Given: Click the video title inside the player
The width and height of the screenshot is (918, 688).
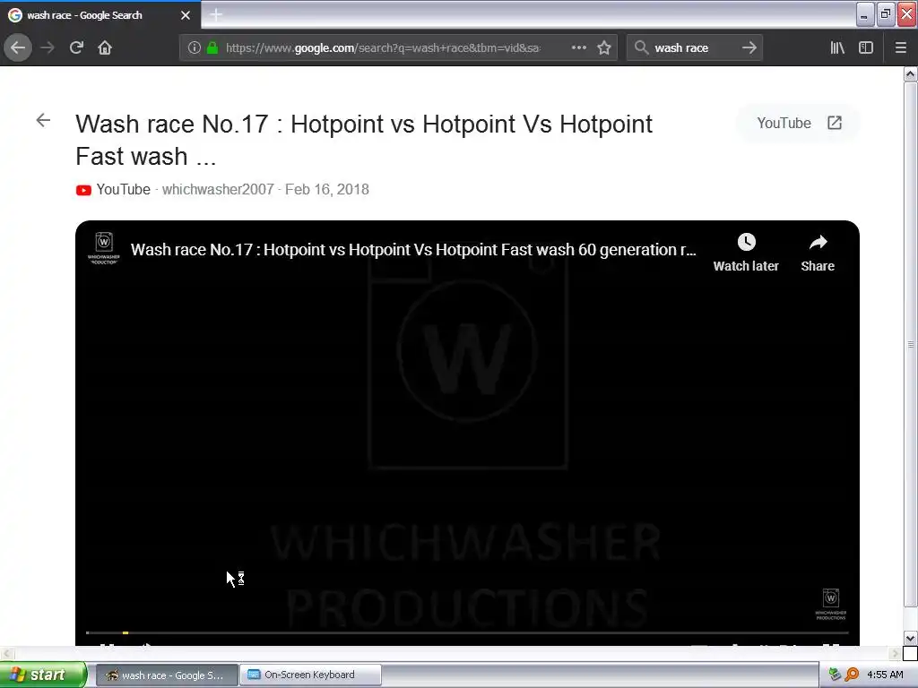Looking at the screenshot, I should 413,250.
